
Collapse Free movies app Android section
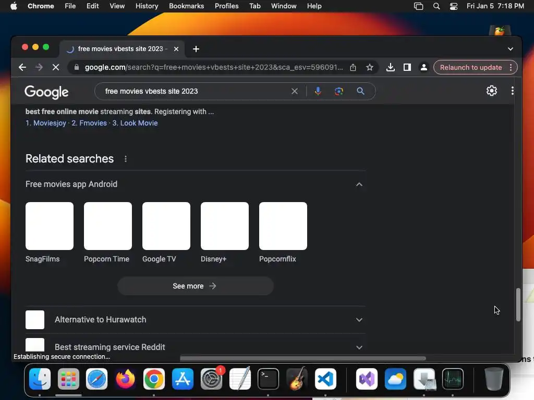[x=359, y=184]
